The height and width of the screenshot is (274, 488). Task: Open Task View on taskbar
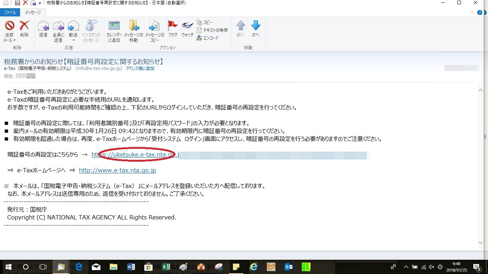coord(43,267)
